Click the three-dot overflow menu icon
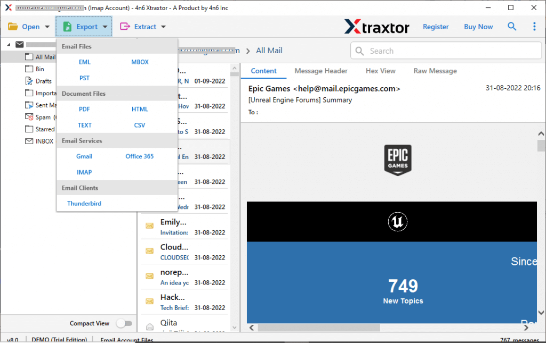 (535, 26)
